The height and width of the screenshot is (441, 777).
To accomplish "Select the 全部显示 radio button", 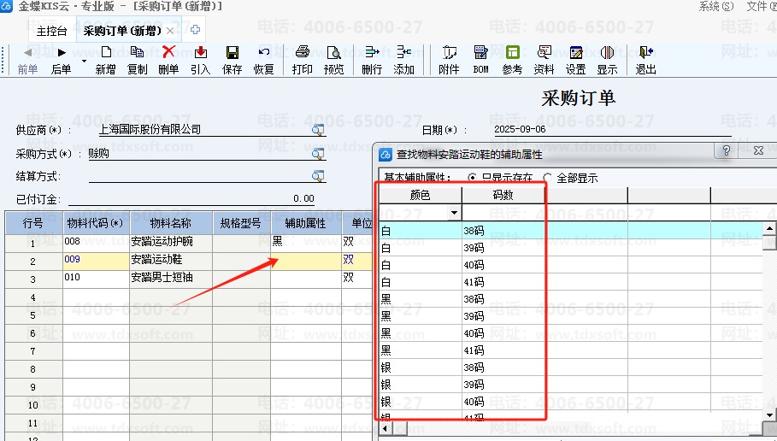I will [548, 178].
